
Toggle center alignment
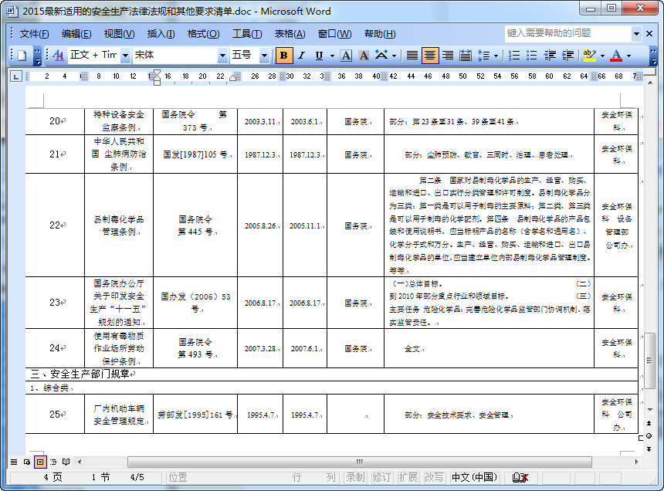tap(430, 56)
